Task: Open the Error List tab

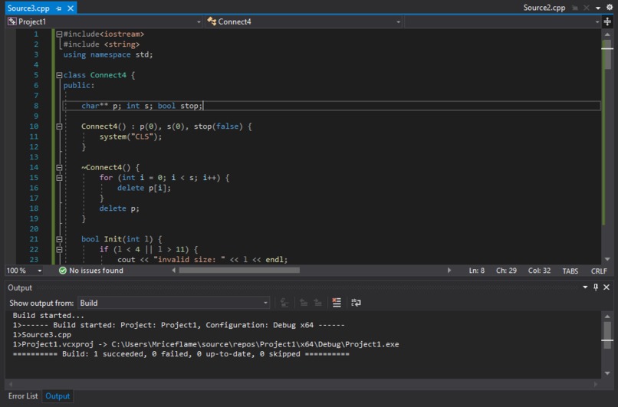Action: (21, 396)
